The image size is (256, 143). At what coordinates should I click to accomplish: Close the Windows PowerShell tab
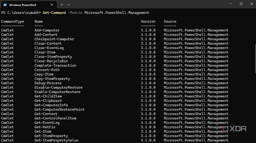point(52,5)
